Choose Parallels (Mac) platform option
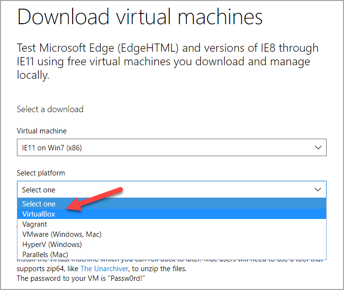 (x=172, y=254)
